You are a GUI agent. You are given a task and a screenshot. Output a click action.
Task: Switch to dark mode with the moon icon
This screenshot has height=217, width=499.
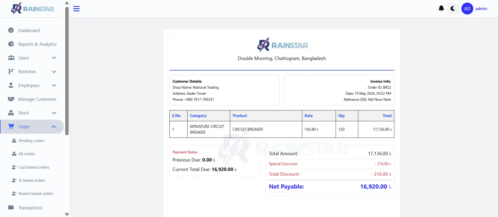coord(453,8)
